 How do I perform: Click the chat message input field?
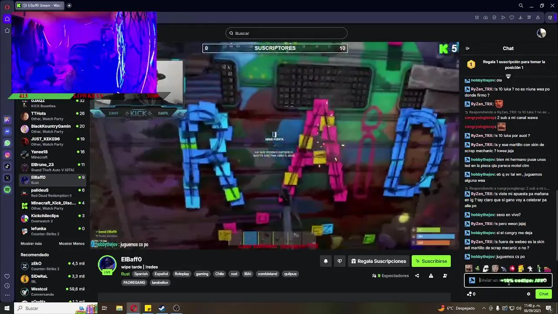(x=508, y=280)
